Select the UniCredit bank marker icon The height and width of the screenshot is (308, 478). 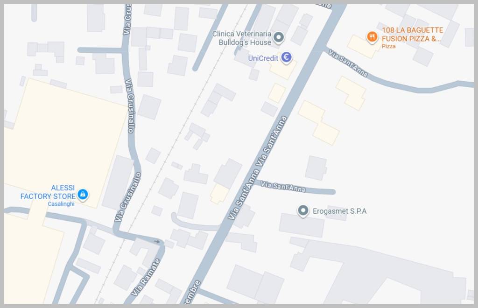click(x=286, y=57)
